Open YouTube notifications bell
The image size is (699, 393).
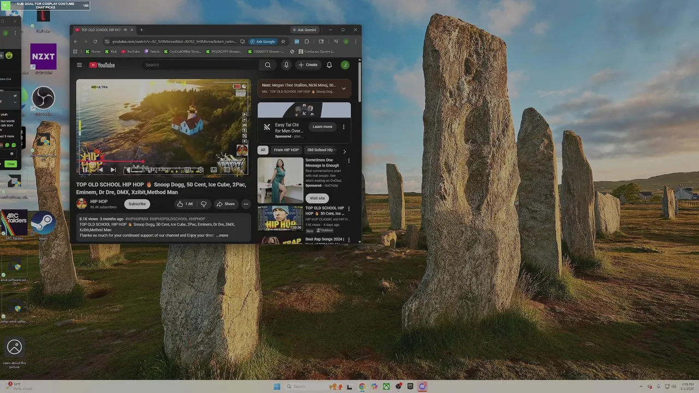point(329,65)
